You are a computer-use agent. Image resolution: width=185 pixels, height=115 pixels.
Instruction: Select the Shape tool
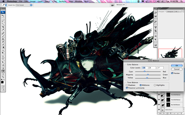[x=3, y=65]
